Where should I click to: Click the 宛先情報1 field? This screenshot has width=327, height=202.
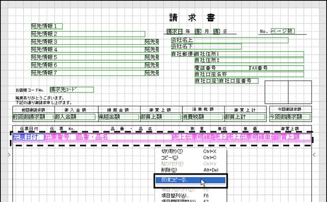47,26
